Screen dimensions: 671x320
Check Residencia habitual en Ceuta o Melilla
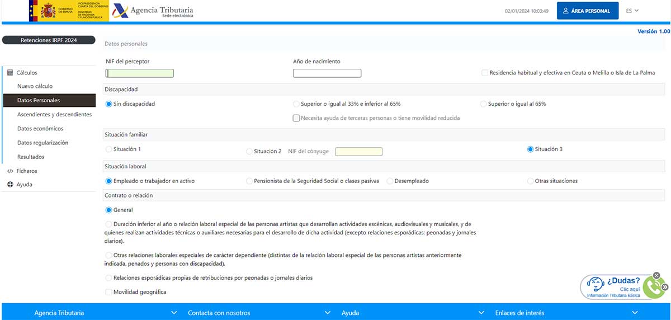tap(485, 73)
